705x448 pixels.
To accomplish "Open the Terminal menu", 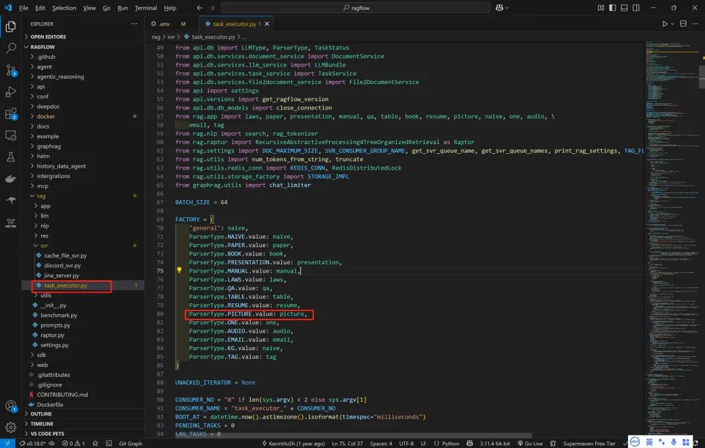I will 146,8.
